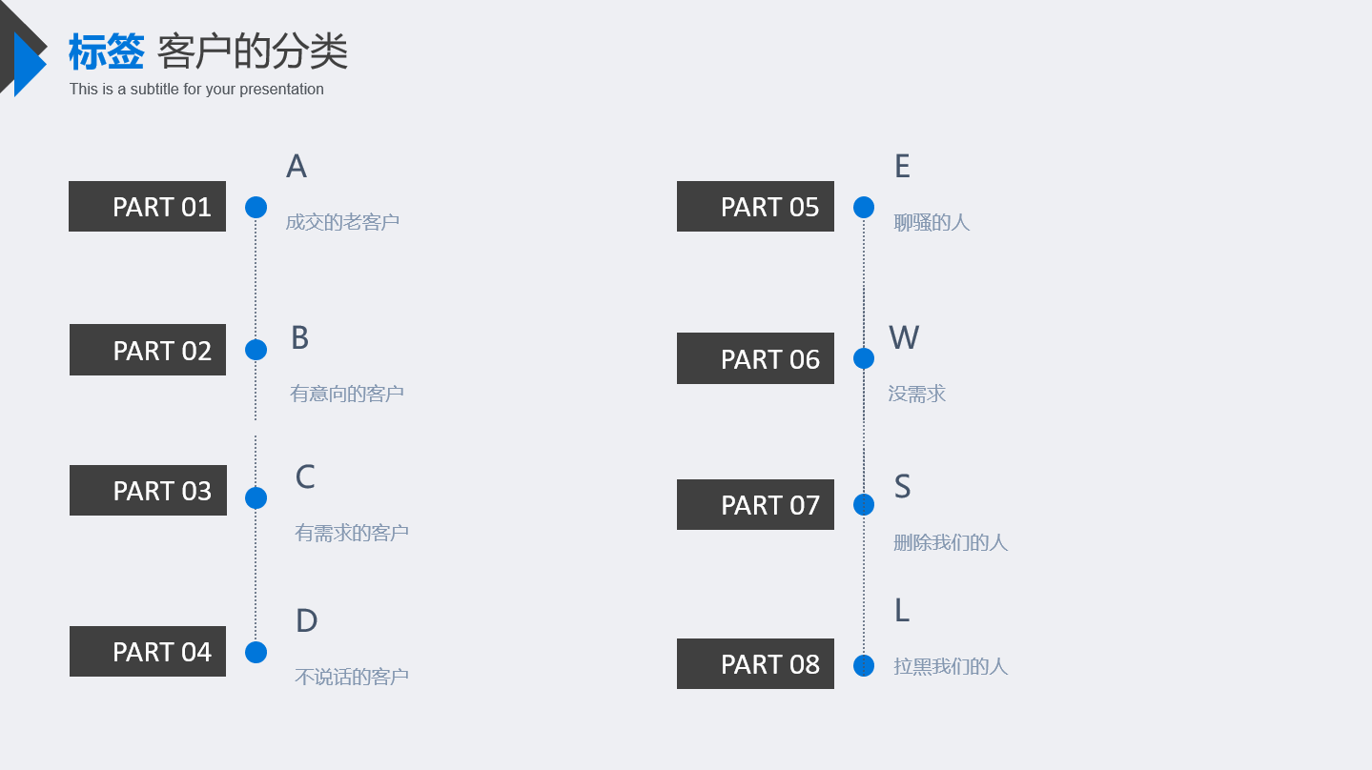This screenshot has height=770, width=1372.
Task: Click the blue arrow logo by title
Action: pyautogui.click(x=30, y=64)
